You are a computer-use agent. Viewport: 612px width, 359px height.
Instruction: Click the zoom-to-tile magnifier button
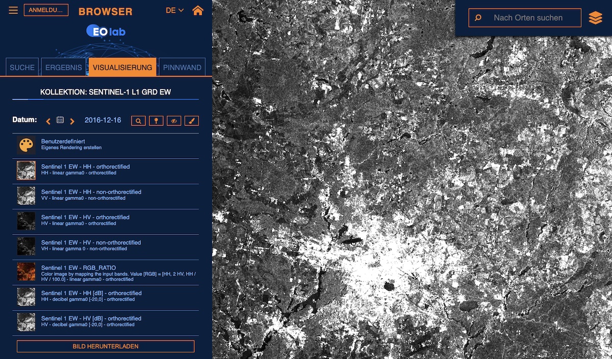point(138,121)
